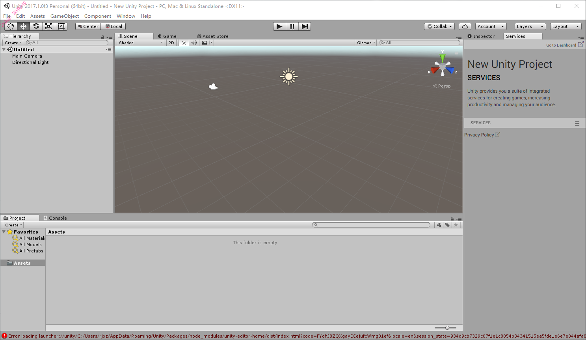
Task: Select the Move tool
Action: (x=23, y=26)
